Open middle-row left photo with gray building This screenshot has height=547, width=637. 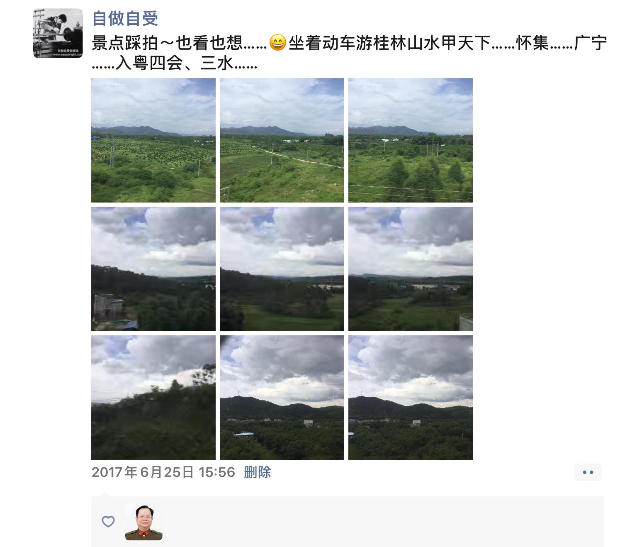click(x=153, y=269)
